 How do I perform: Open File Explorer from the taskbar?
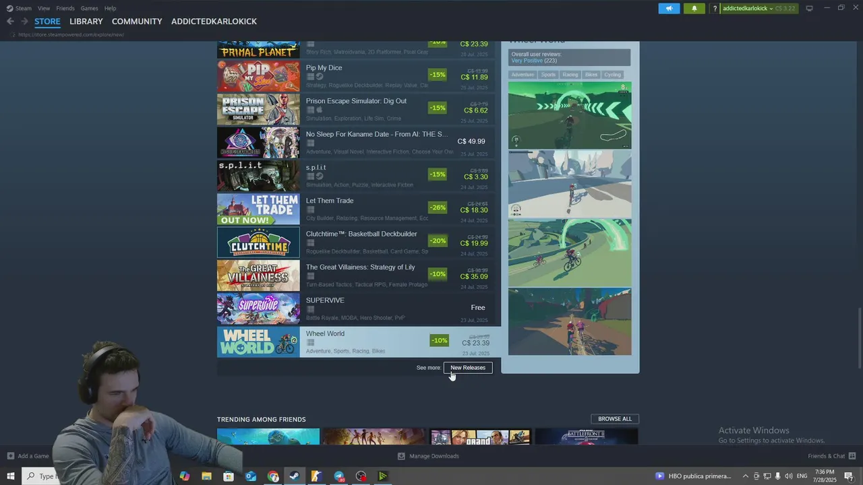[207, 476]
